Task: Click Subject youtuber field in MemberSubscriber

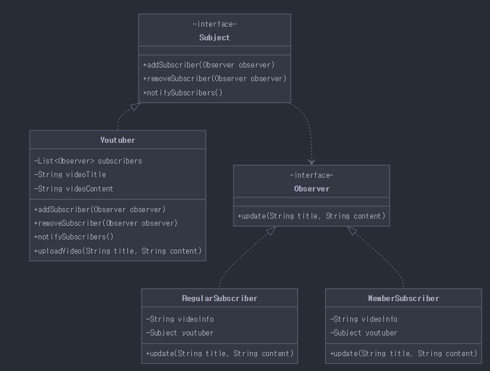Action: (x=363, y=333)
